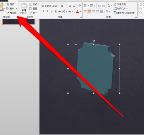Open the font name dropdown
Viewport: 144px width, 135px height.
click(x=59, y=6)
